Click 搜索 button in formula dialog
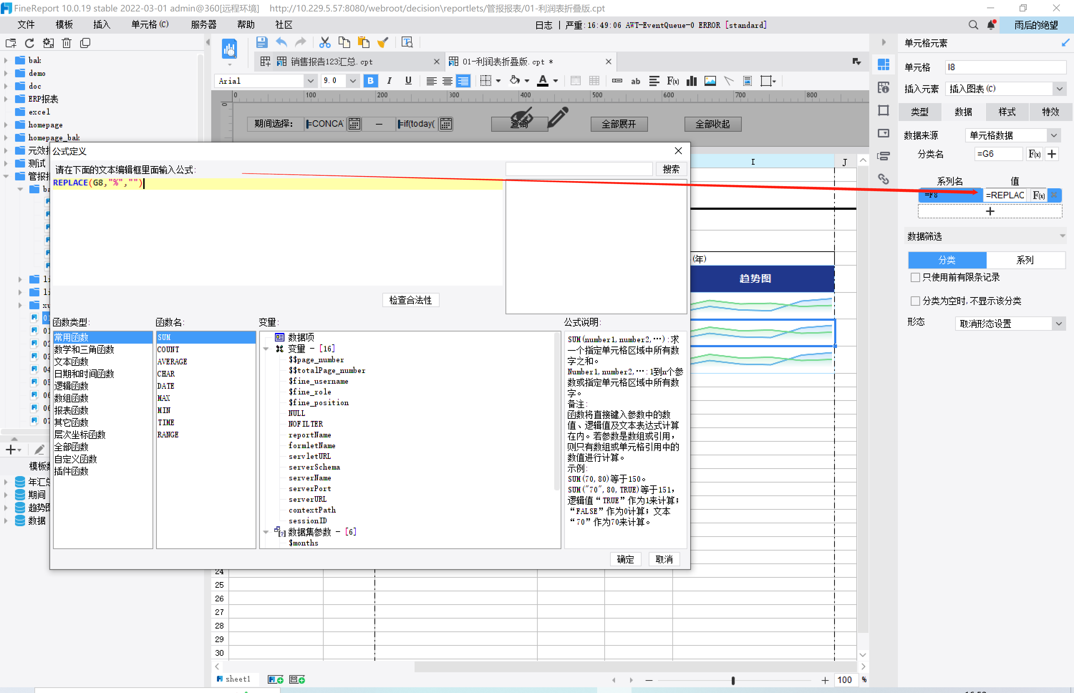This screenshot has width=1074, height=693. coord(671,169)
